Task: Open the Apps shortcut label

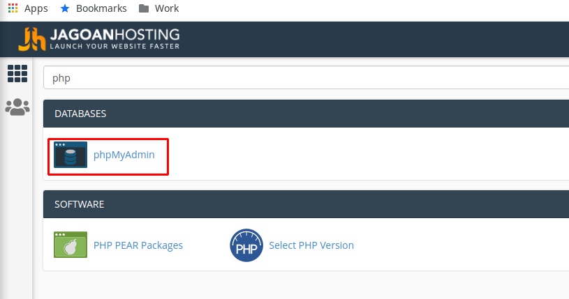Action: point(36,8)
